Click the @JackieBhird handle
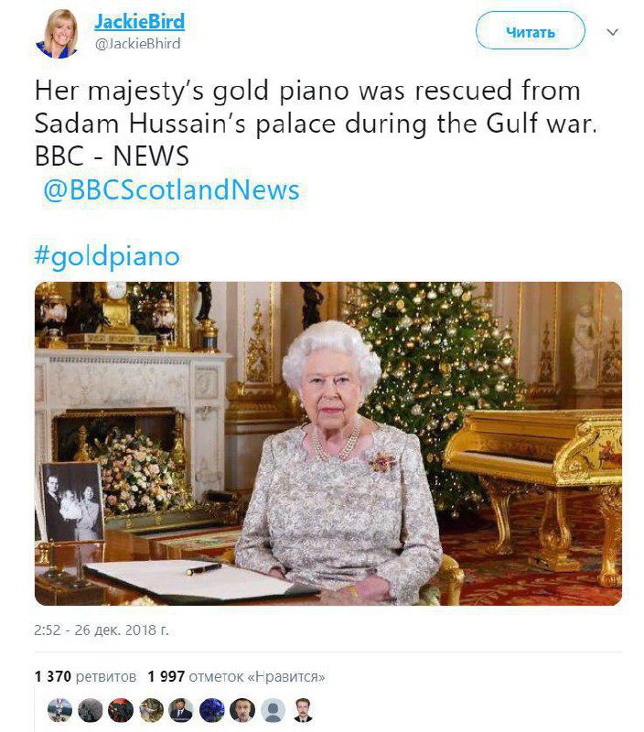 tap(137, 43)
